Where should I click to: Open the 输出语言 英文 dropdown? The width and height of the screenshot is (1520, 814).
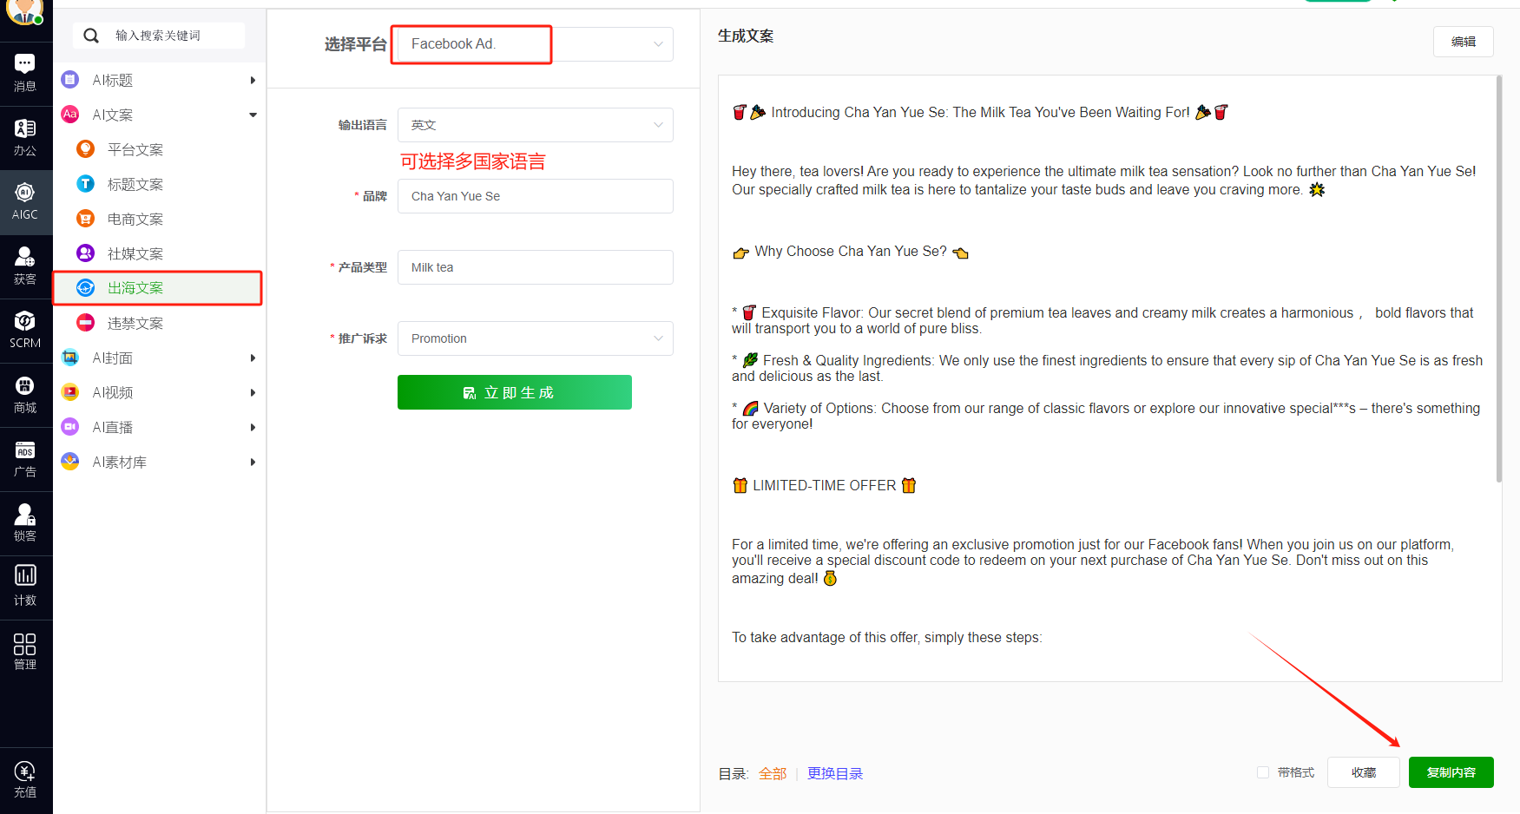[535, 125]
